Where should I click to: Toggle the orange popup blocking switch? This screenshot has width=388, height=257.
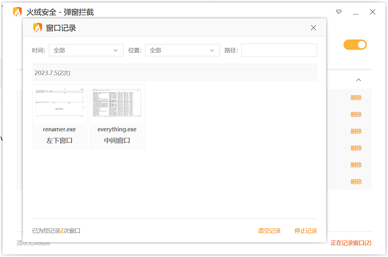click(x=355, y=45)
